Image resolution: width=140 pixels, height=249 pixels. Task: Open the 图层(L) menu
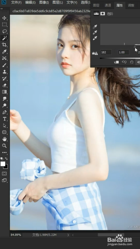click(57, 3)
